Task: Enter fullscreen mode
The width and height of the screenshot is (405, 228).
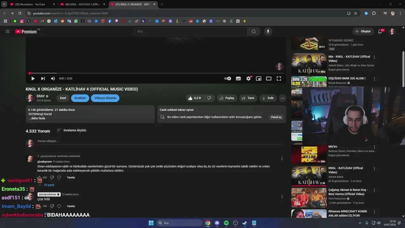Action: pyautogui.click(x=279, y=79)
